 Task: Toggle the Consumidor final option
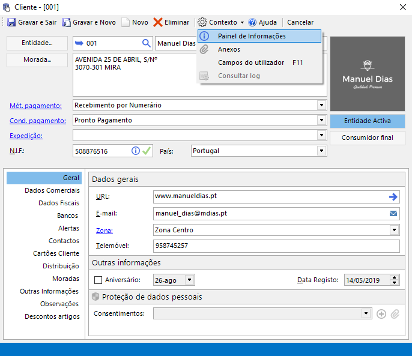point(367,137)
